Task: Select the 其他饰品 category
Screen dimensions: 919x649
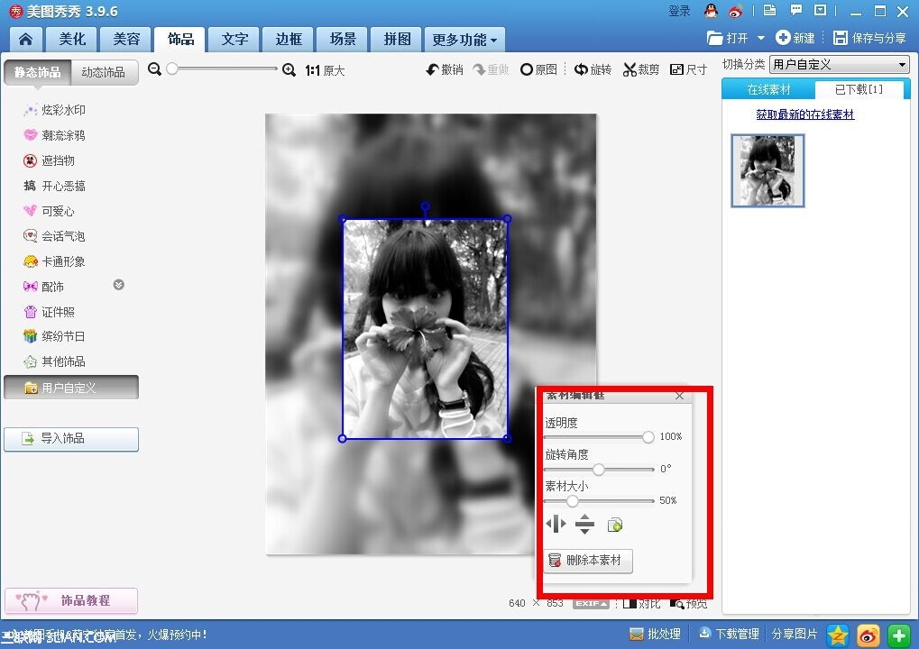Action: coord(54,361)
